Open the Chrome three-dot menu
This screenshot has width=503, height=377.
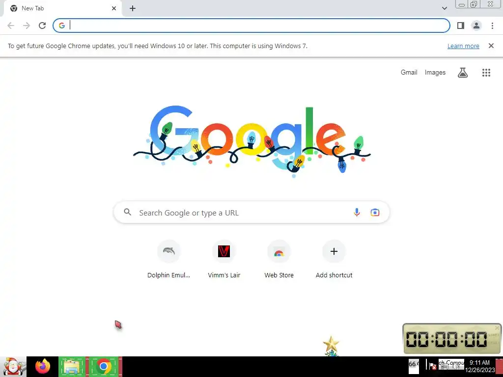tap(492, 26)
